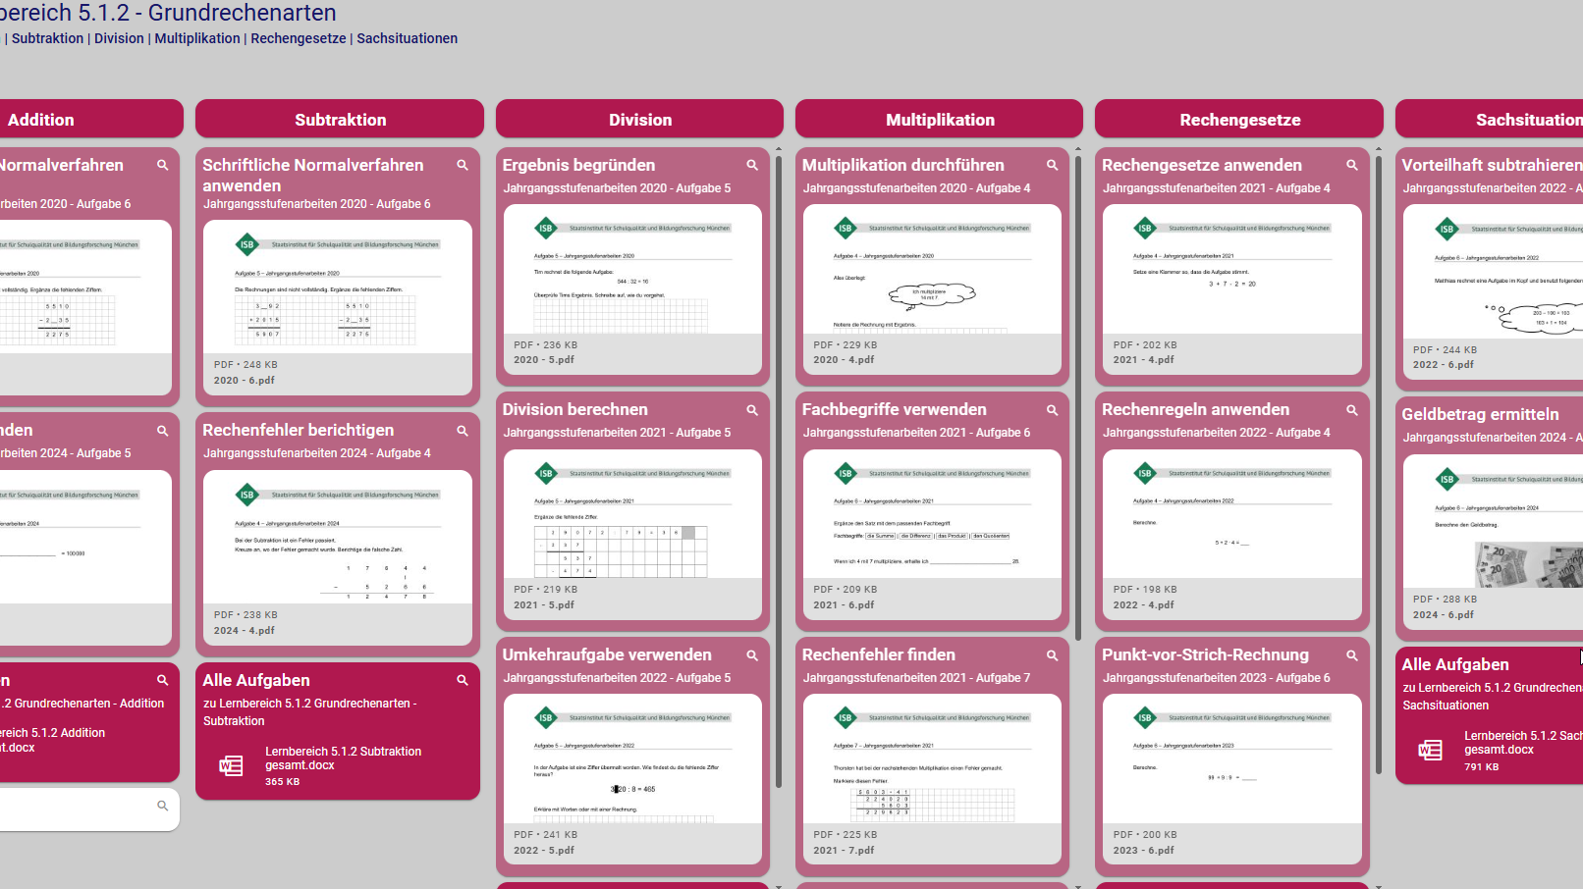Navigate via the "Subtraktion" link

click(47, 38)
